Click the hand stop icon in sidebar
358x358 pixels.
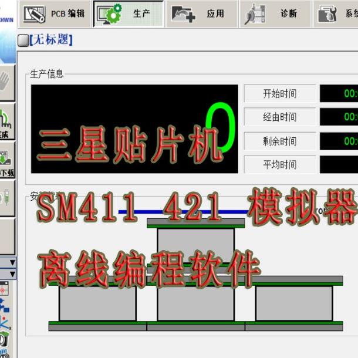(7, 83)
